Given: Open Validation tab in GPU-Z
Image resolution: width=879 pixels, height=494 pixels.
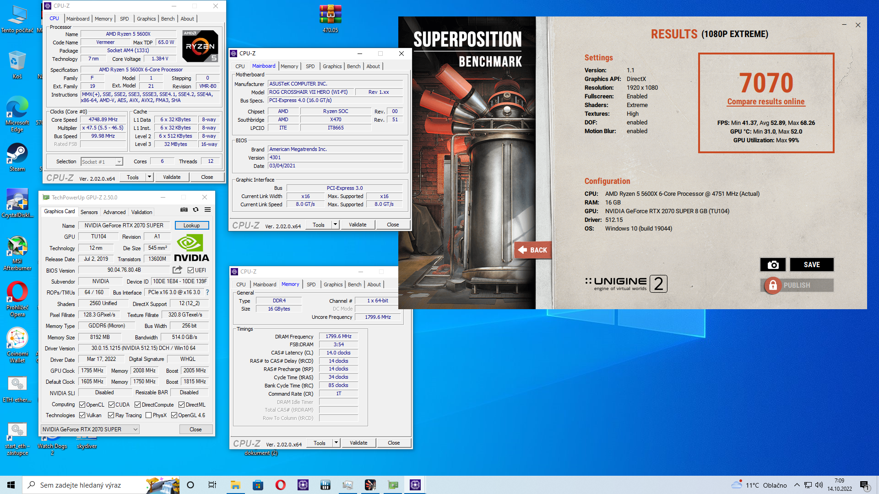Looking at the screenshot, I should click(141, 212).
